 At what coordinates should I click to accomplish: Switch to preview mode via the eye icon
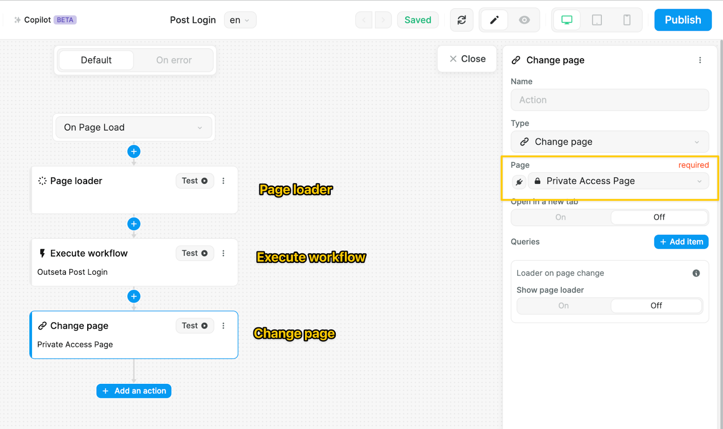(x=525, y=20)
